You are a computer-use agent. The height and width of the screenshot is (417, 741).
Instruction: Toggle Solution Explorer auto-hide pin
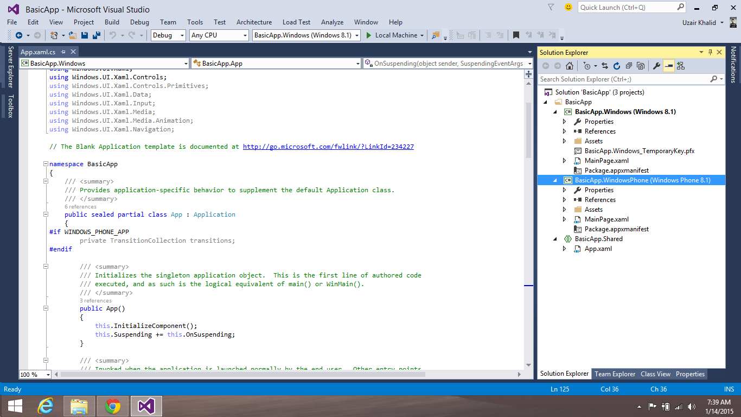click(x=711, y=52)
